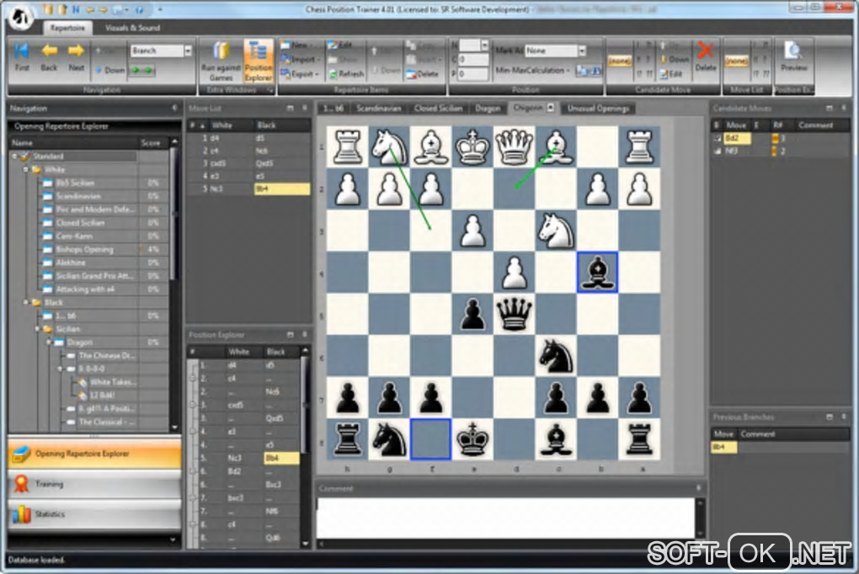This screenshot has width=859, height=574.
Task: Open Run against Games window
Action: (x=221, y=61)
